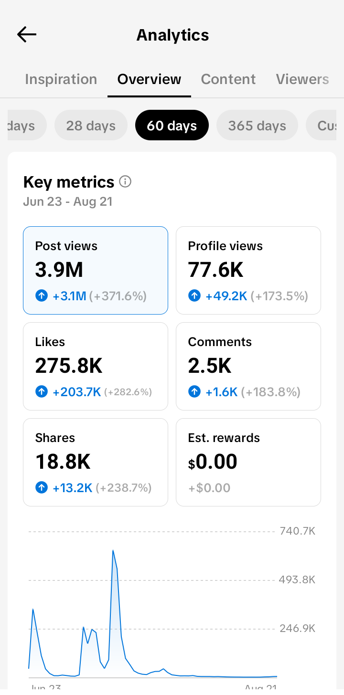
Task: Select the Est. rewards metric card
Action: click(x=248, y=462)
